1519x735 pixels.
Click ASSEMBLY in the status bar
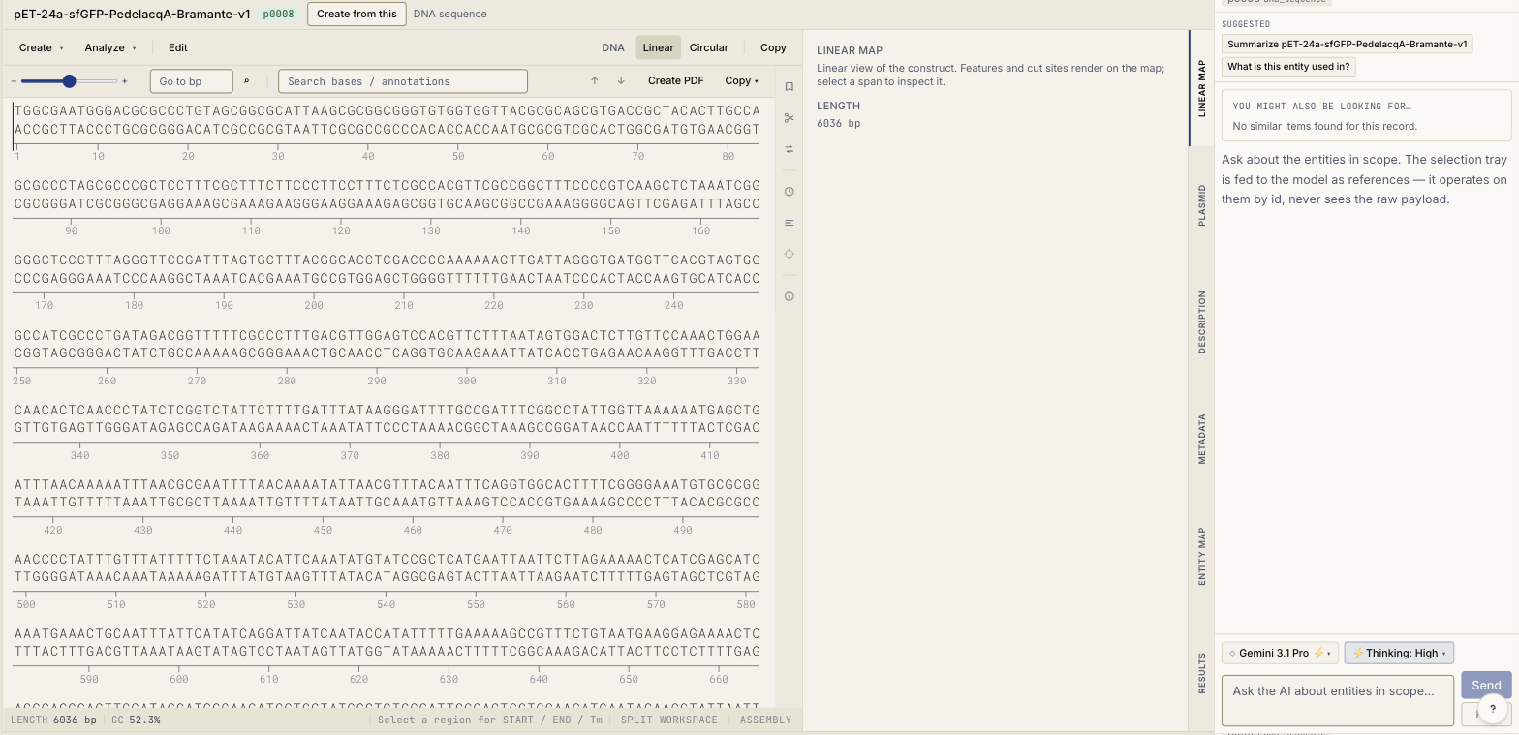765,720
